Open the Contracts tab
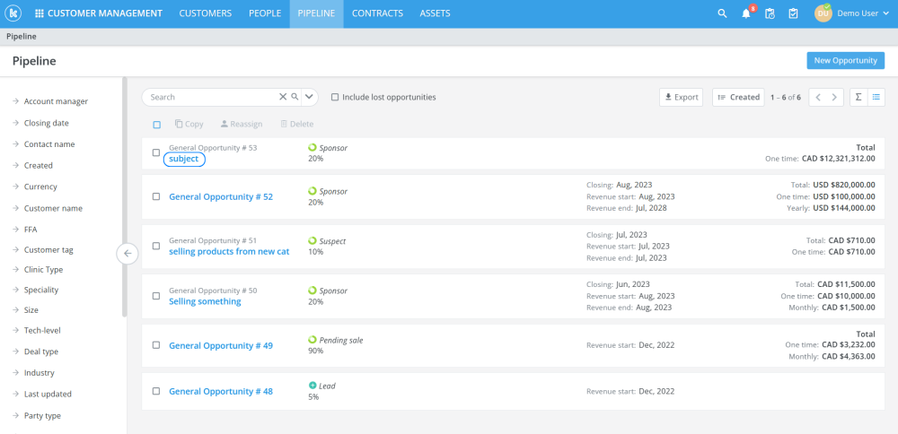Viewport: 898px width, 434px height. [x=377, y=13]
